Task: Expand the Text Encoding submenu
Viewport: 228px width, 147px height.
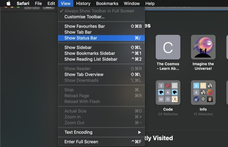Action: pos(101,132)
